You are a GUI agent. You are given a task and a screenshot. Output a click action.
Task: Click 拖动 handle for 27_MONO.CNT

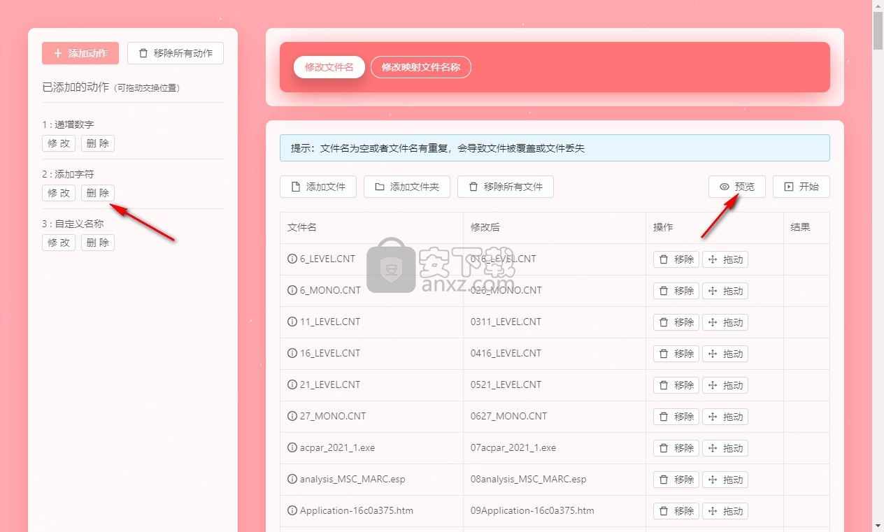(725, 417)
